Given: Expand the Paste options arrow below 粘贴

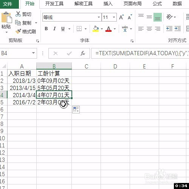Looking at the screenshot, I should [x=6, y=33].
